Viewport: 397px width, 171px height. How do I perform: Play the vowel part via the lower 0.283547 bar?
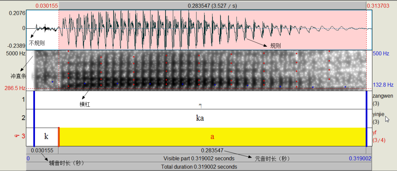pos(212,150)
